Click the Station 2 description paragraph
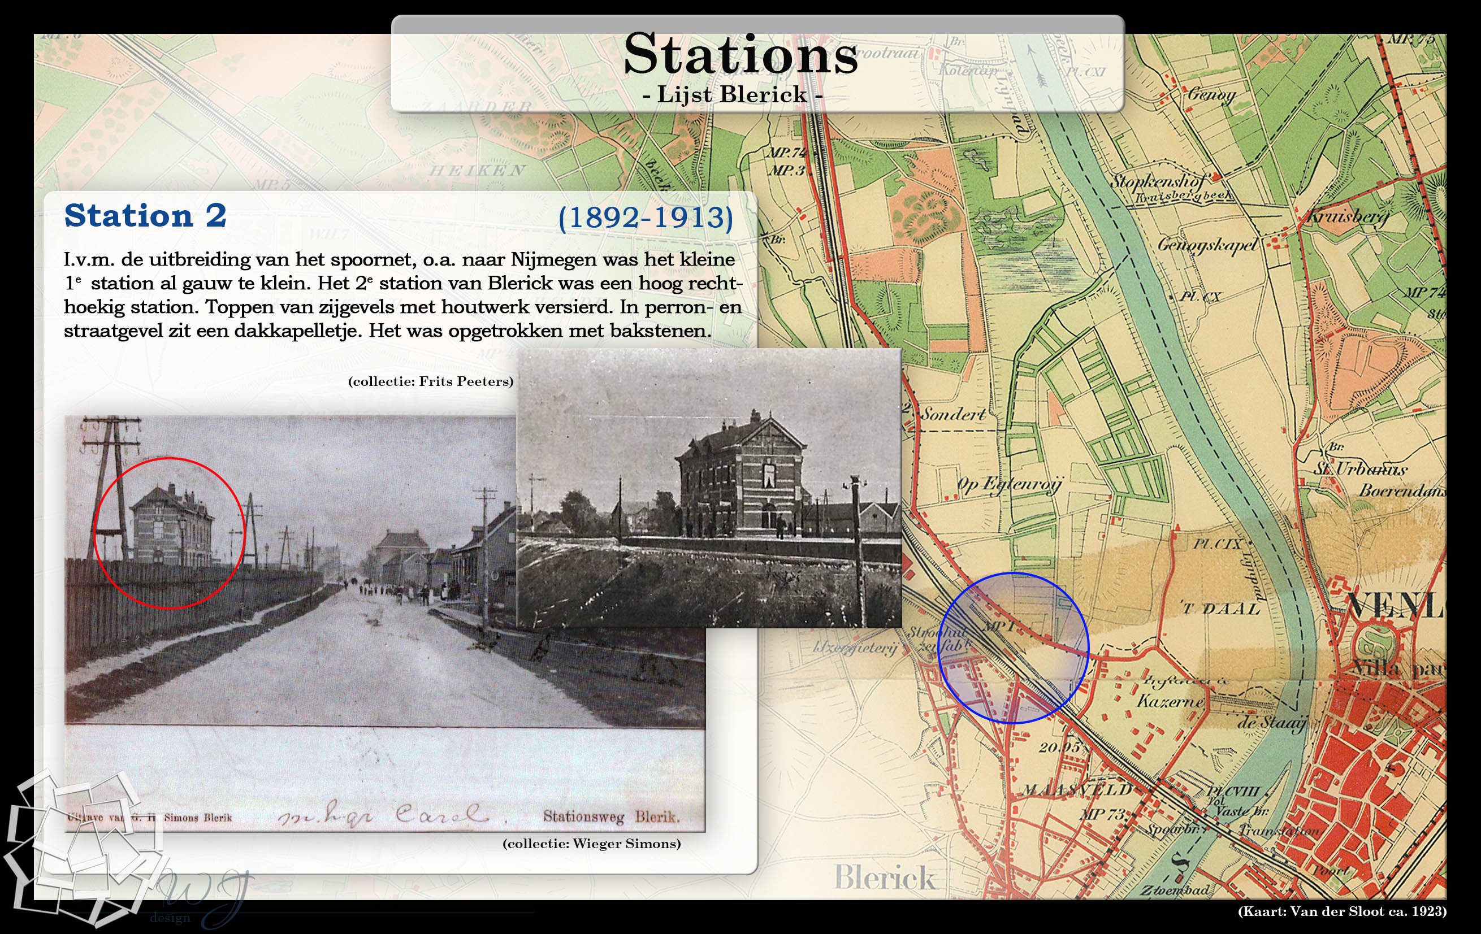The image size is (1481, 934). [402, 294]
